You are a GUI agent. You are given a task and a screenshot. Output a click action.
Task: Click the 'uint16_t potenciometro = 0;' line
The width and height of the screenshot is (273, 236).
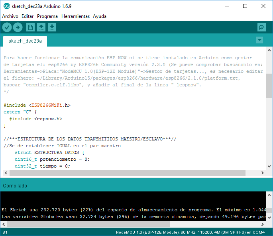click(52, 160)
